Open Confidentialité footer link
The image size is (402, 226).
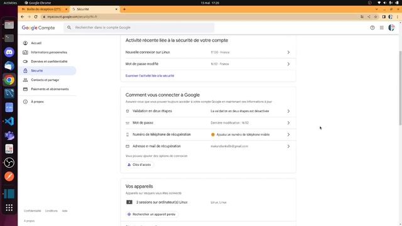(32, 211)
